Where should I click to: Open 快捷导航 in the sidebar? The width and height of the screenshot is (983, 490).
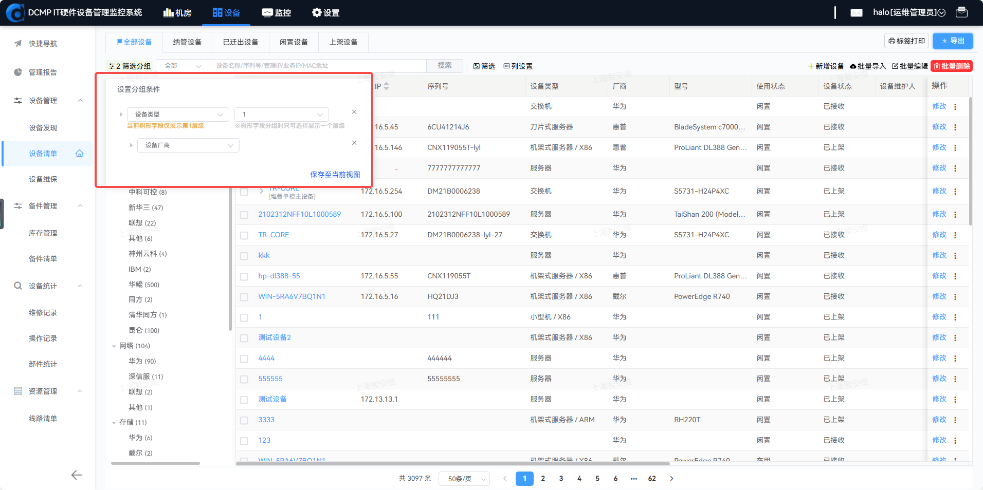[x=43, y=44]
